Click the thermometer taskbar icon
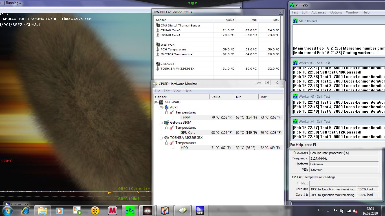 (x=165, y=211)
